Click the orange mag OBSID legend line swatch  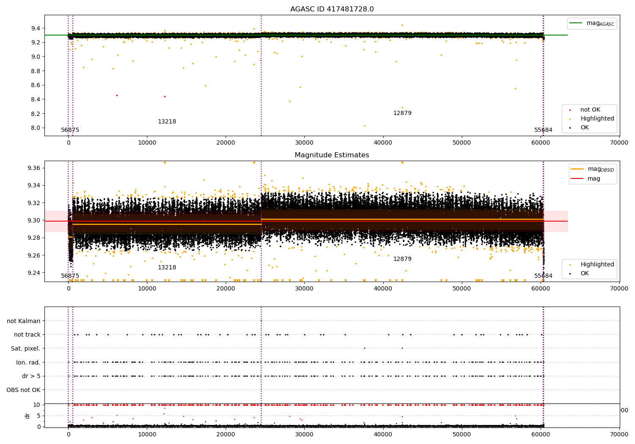tap(577, 169)
